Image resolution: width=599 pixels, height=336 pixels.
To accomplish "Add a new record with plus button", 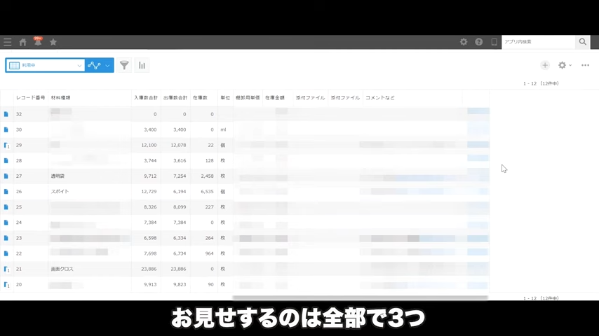I will click(x=545, y=65).
